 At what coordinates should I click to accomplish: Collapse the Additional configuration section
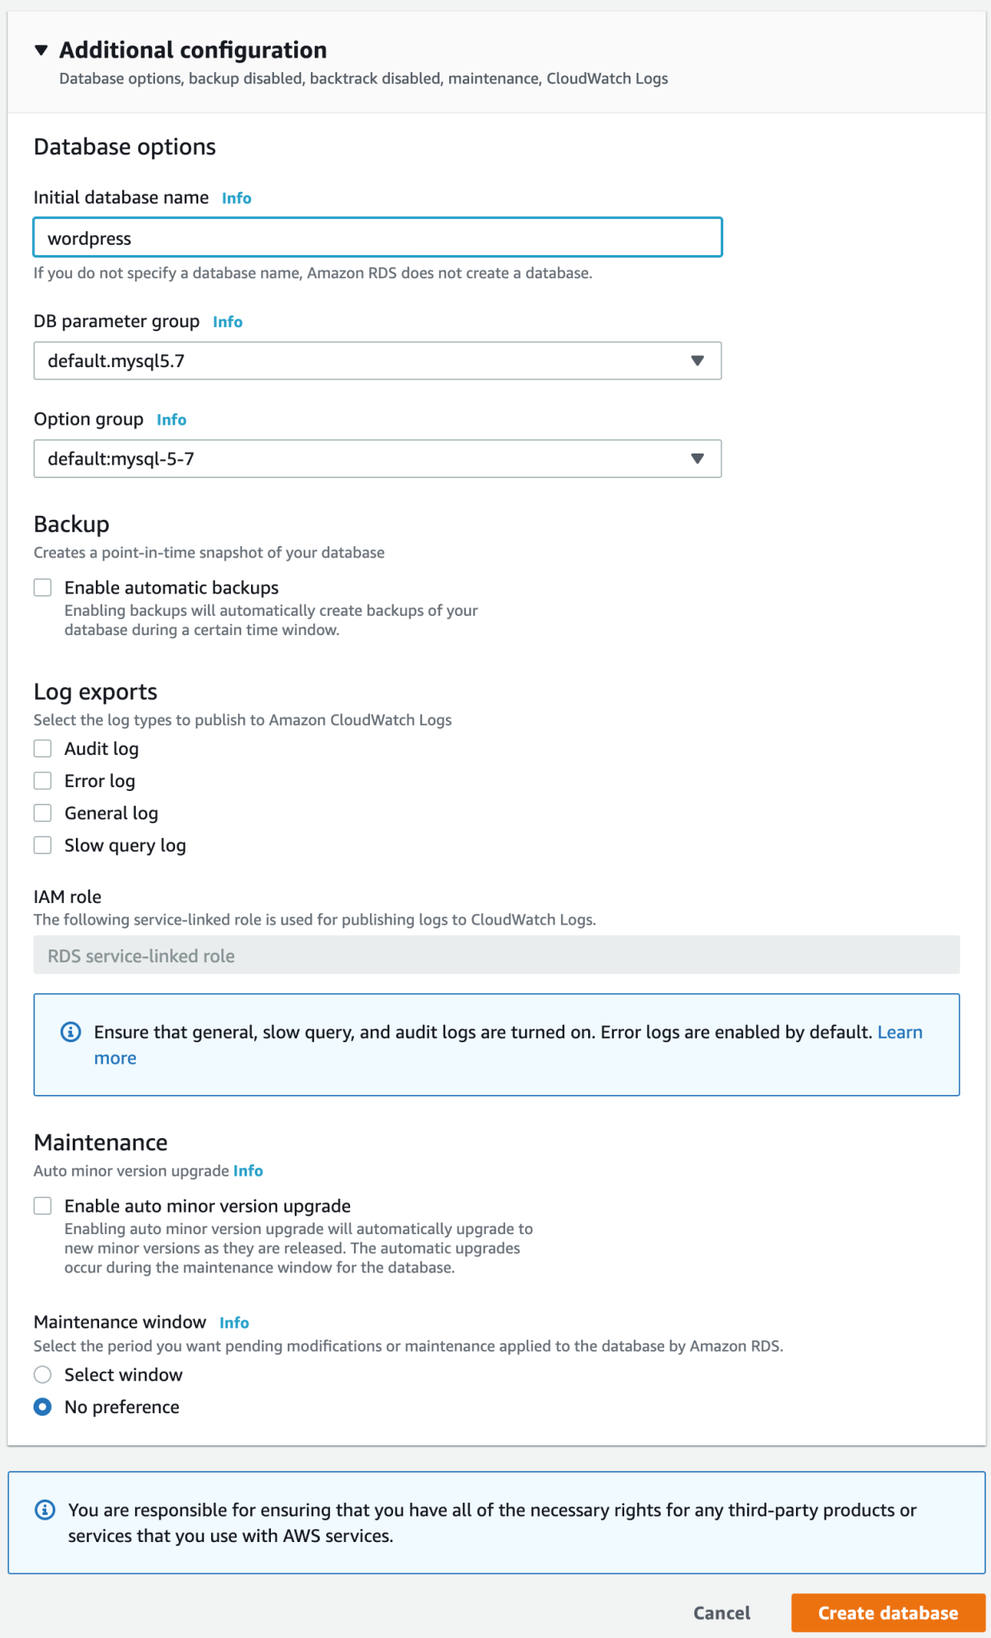(x=42, y=50)
